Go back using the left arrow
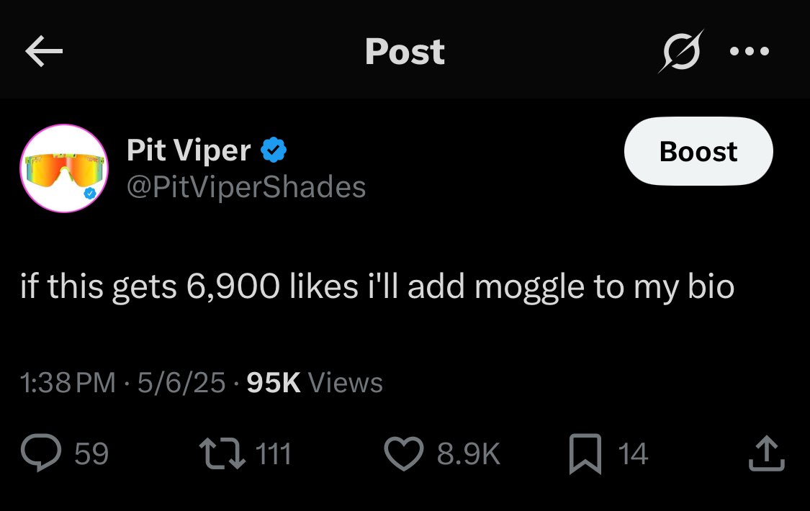The height and width of the screenshot is (511, 810). point(44,51)
